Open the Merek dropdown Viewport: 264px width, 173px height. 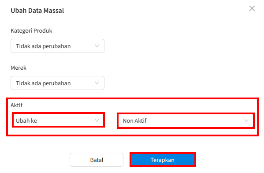[57, 83]
